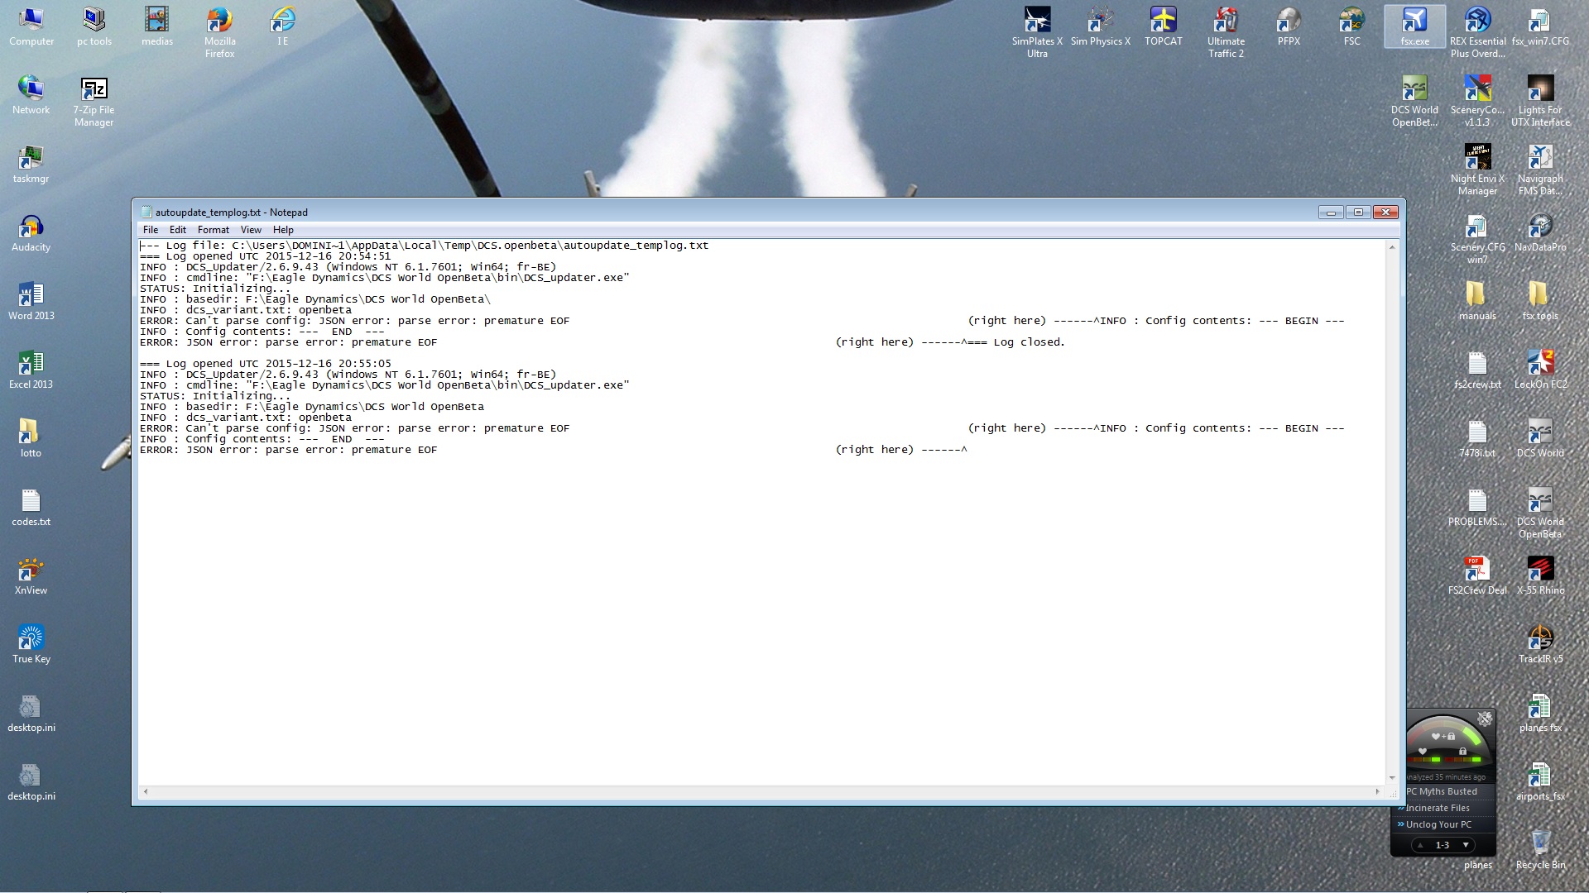Viewport: 1589px width, 893px height.
Task: Launch the X-55 Rhino shortcut
Action: point(1540,575)
